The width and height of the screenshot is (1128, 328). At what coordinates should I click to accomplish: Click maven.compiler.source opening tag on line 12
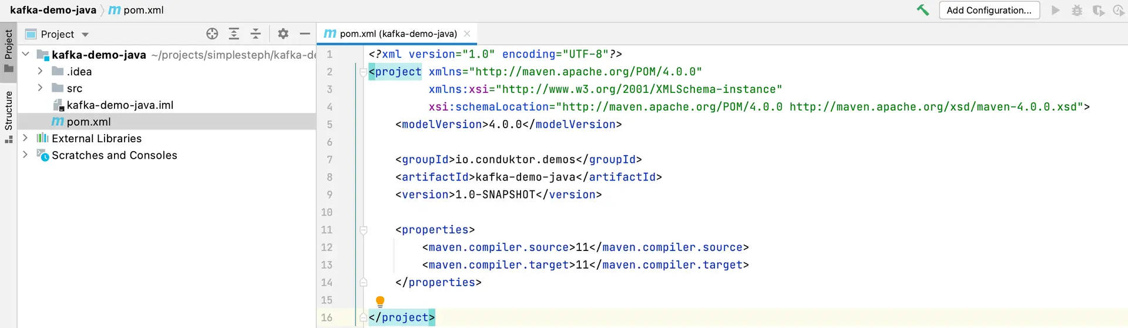tap(499, 247)
